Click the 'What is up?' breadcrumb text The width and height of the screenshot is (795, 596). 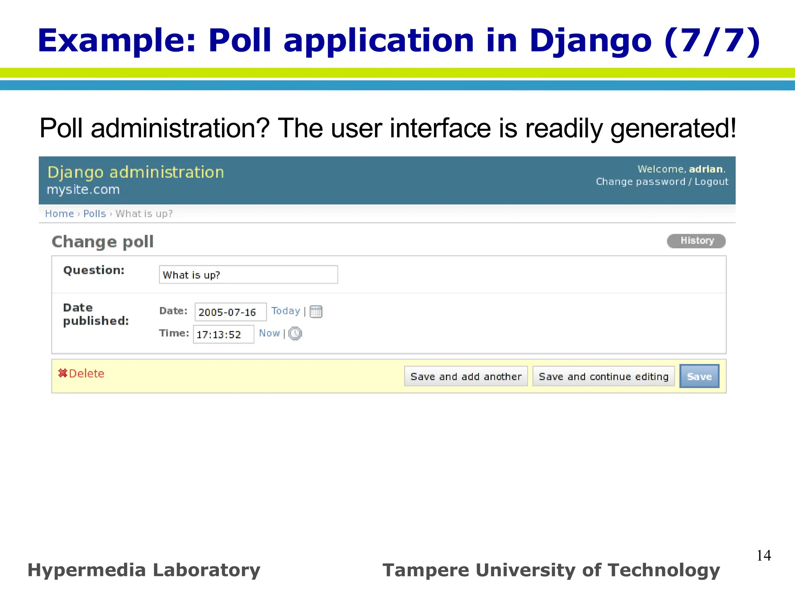(144, 214)
